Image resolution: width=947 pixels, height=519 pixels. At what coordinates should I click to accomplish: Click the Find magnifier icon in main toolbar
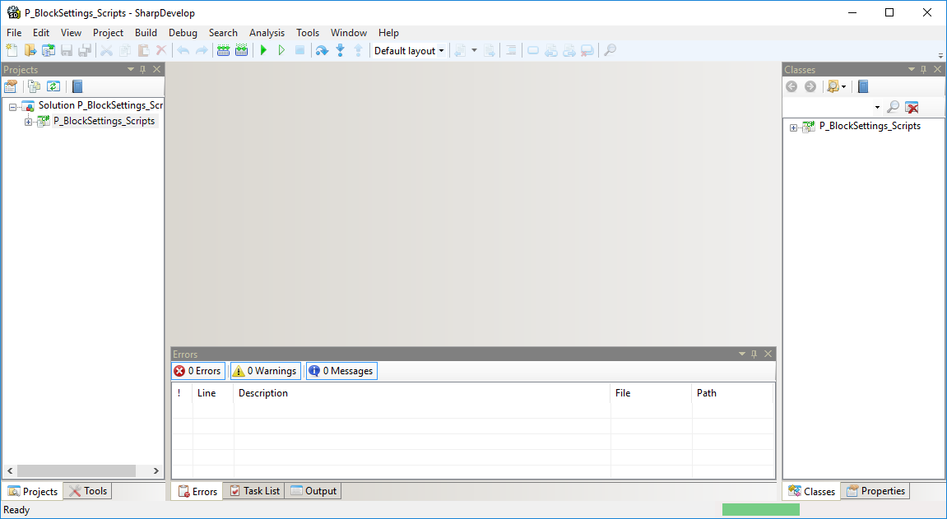[610, 51]
